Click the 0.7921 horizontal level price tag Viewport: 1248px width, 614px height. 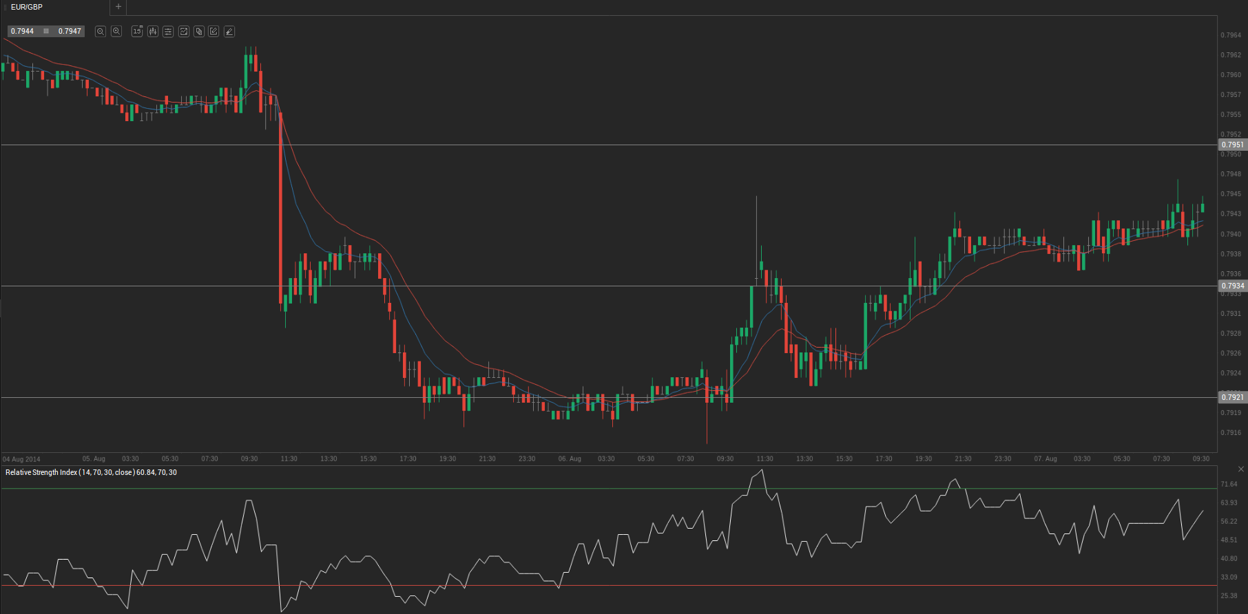[x=1232, y=397]
